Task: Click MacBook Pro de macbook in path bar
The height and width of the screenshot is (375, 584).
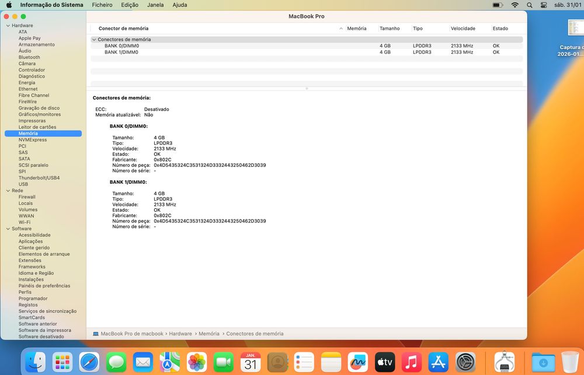Action: pos(132,334)
